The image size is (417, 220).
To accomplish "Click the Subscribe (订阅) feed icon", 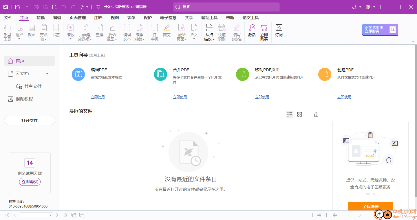I will [279, 28].
